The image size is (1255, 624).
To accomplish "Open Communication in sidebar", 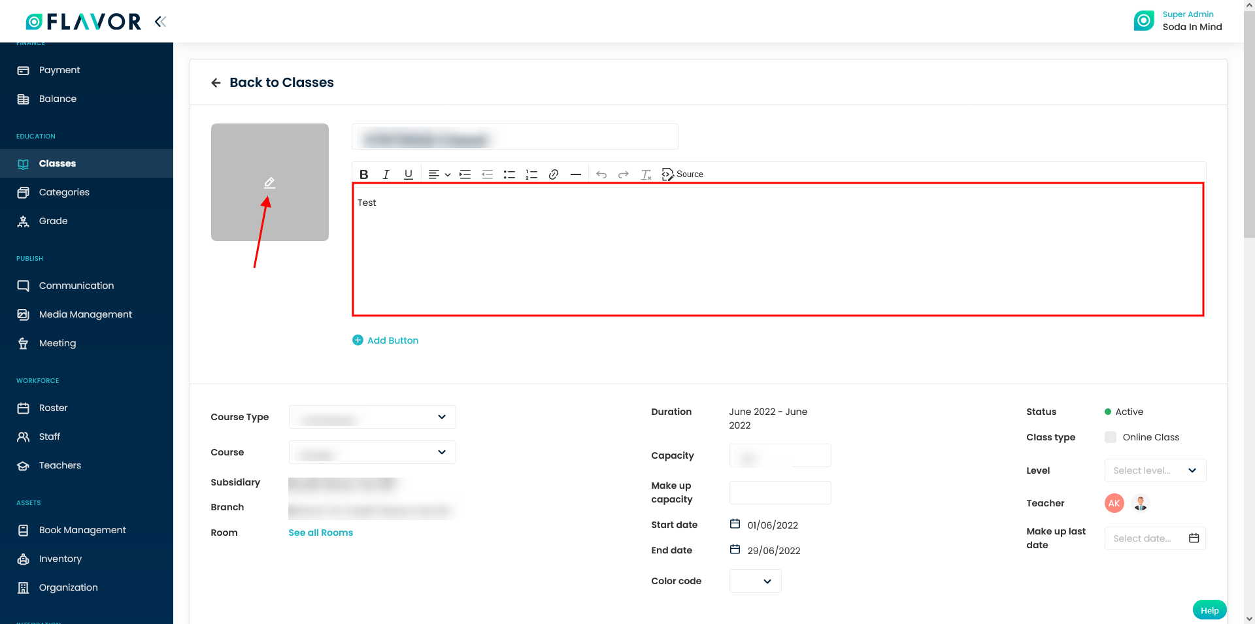I will coord(86,286).
